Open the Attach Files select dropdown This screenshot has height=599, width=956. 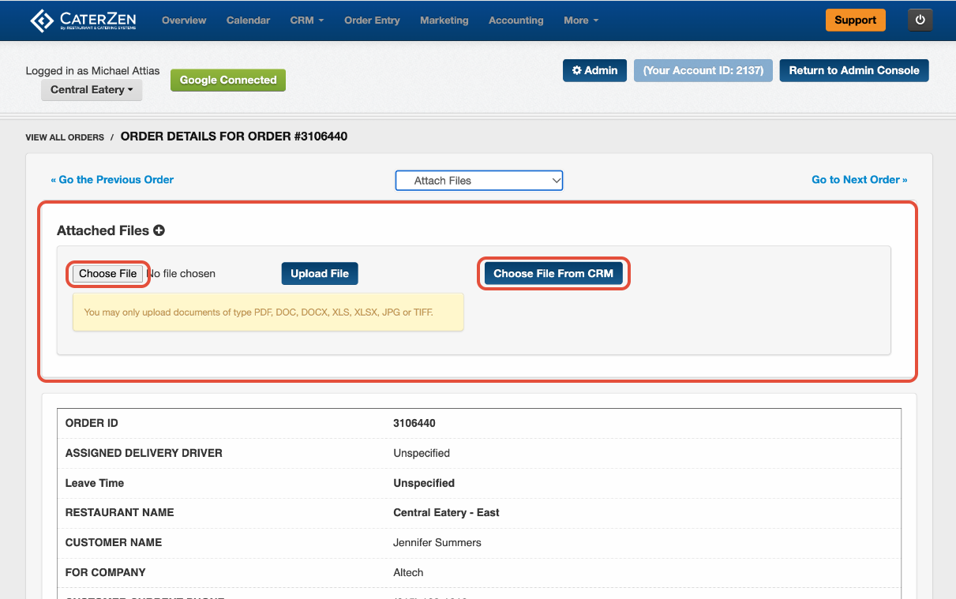pyautogui.click(x=479, y=181)
